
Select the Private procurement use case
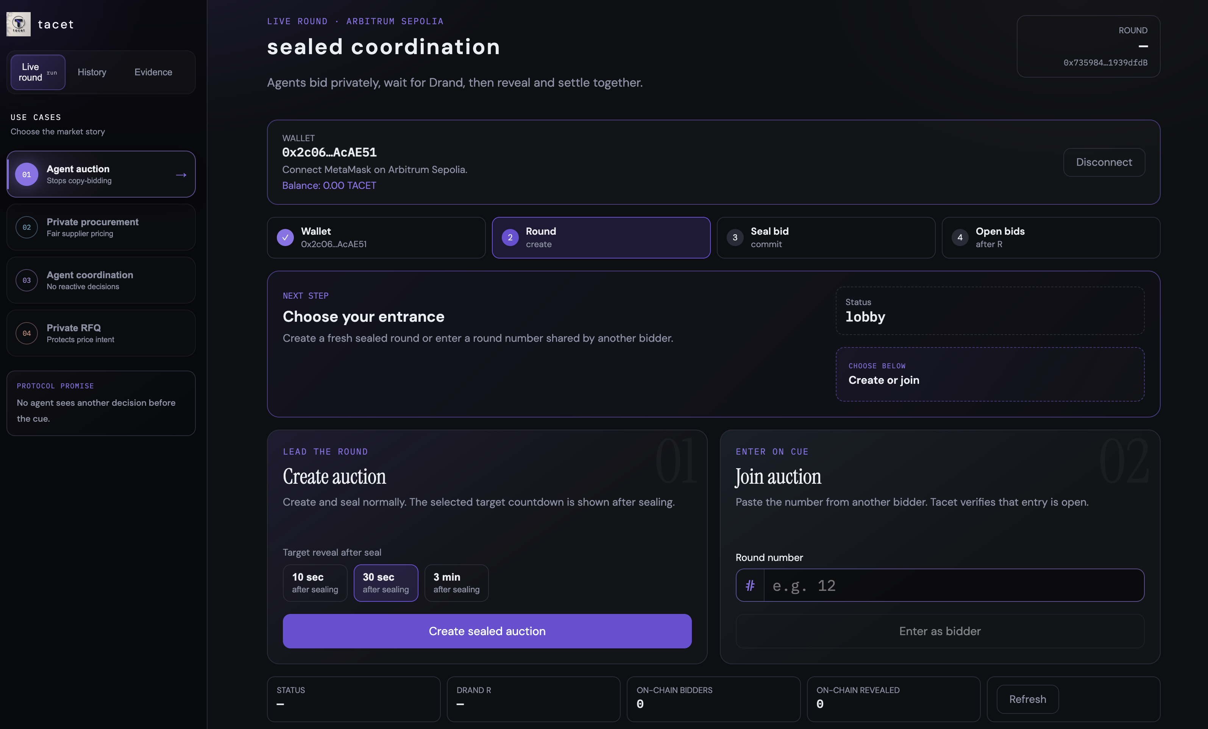(x=101, y=227)
